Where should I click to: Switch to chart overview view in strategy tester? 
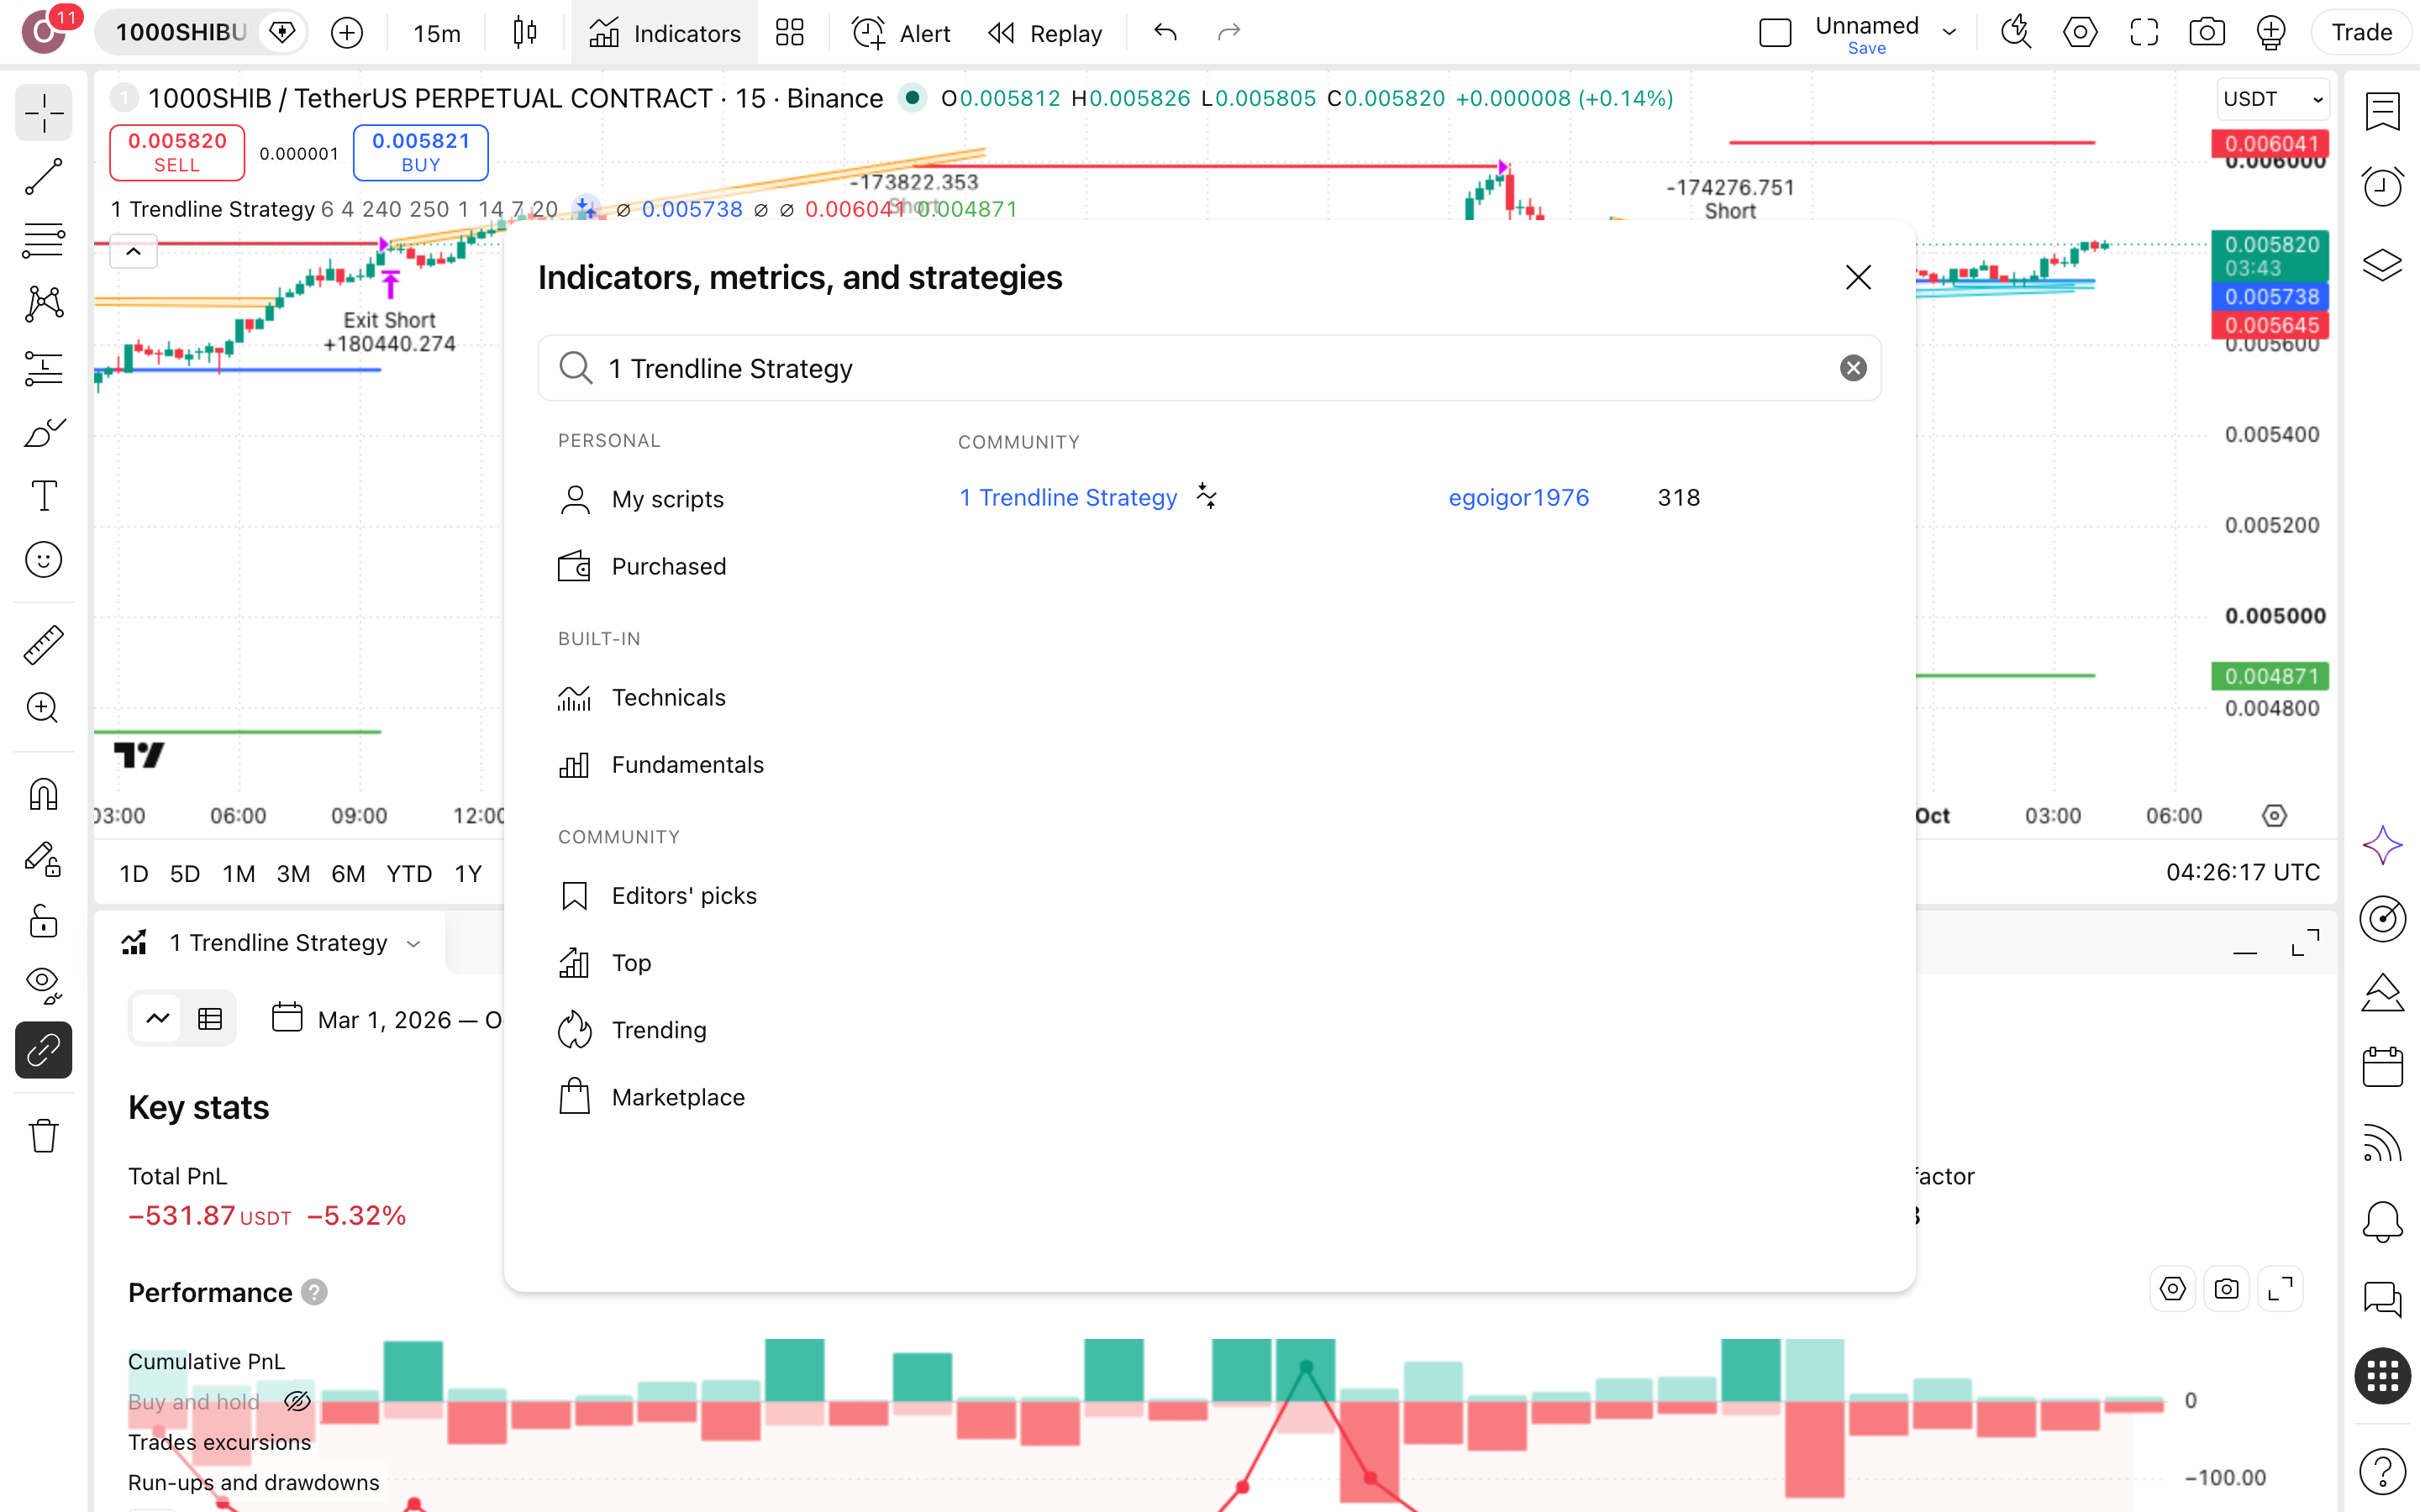(x=158, y=1019)
